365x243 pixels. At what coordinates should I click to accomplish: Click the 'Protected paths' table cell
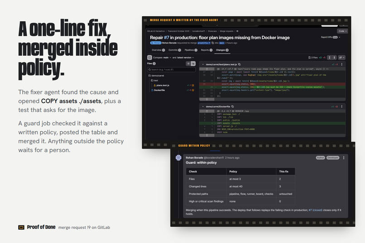pyautogui.click(x=206, y=194)
